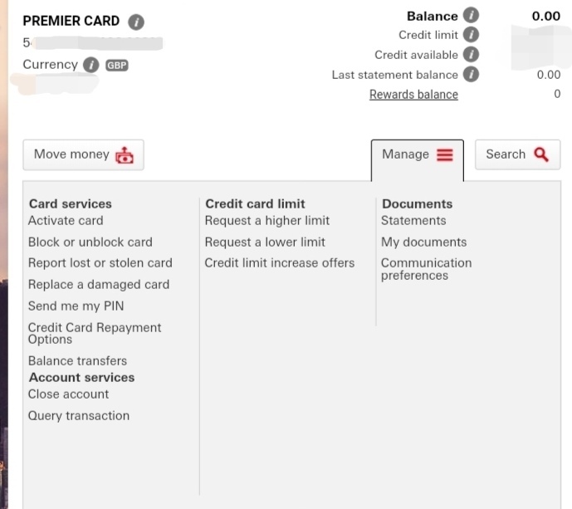Click the info icon beside Premier Card
The image size is (572, 509).
[x=136, y=22]
